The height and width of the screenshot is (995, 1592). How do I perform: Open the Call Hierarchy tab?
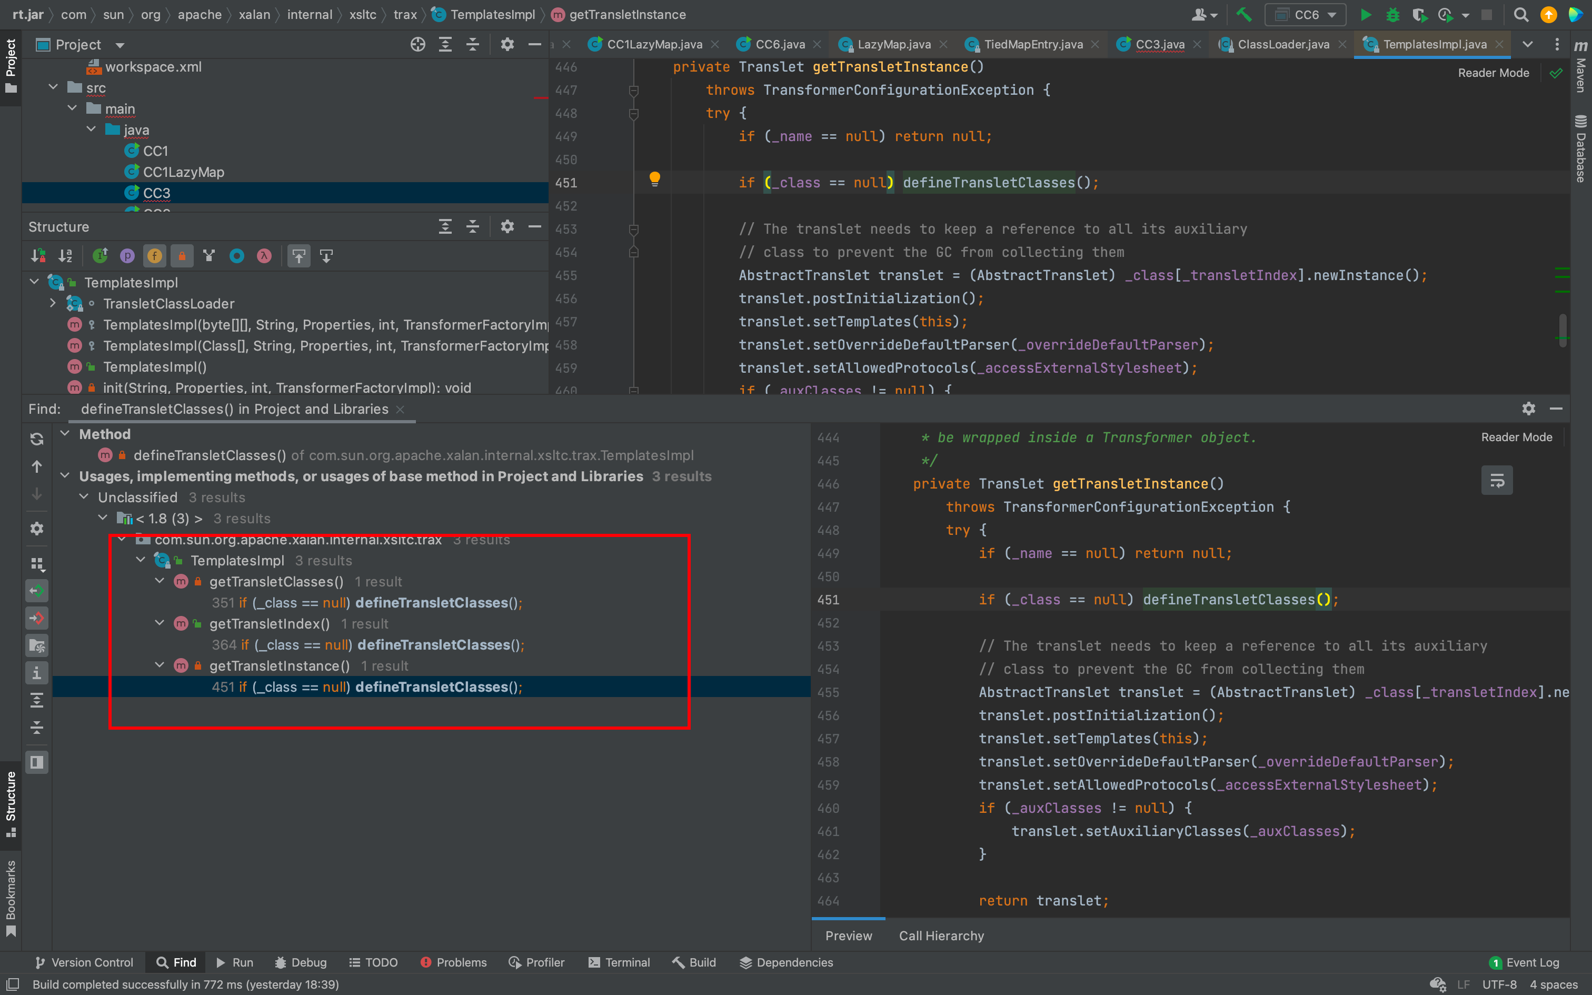click(941, 935)
